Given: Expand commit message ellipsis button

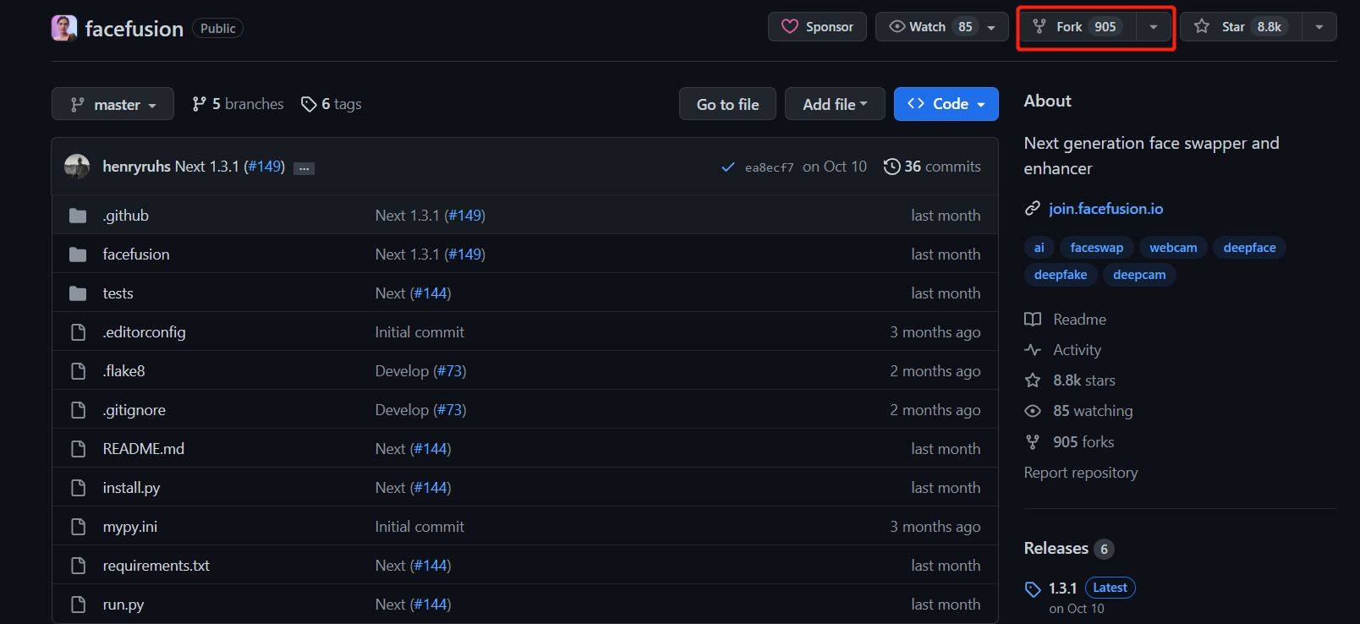Looking at the screenshot, I should 304,168.
